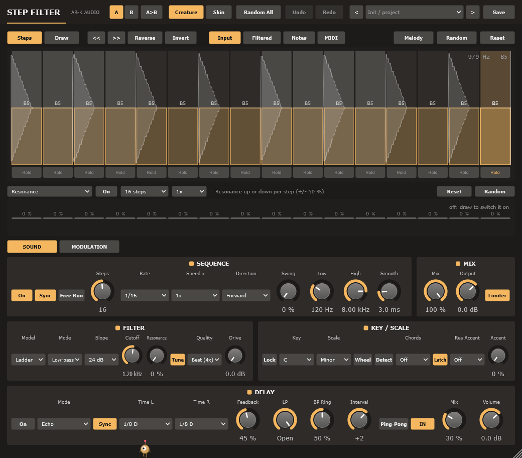Image resolution: width=522 pixels, height=458 pixels.
Task: Toggle the Delay On button
Action: click(23, 424)
